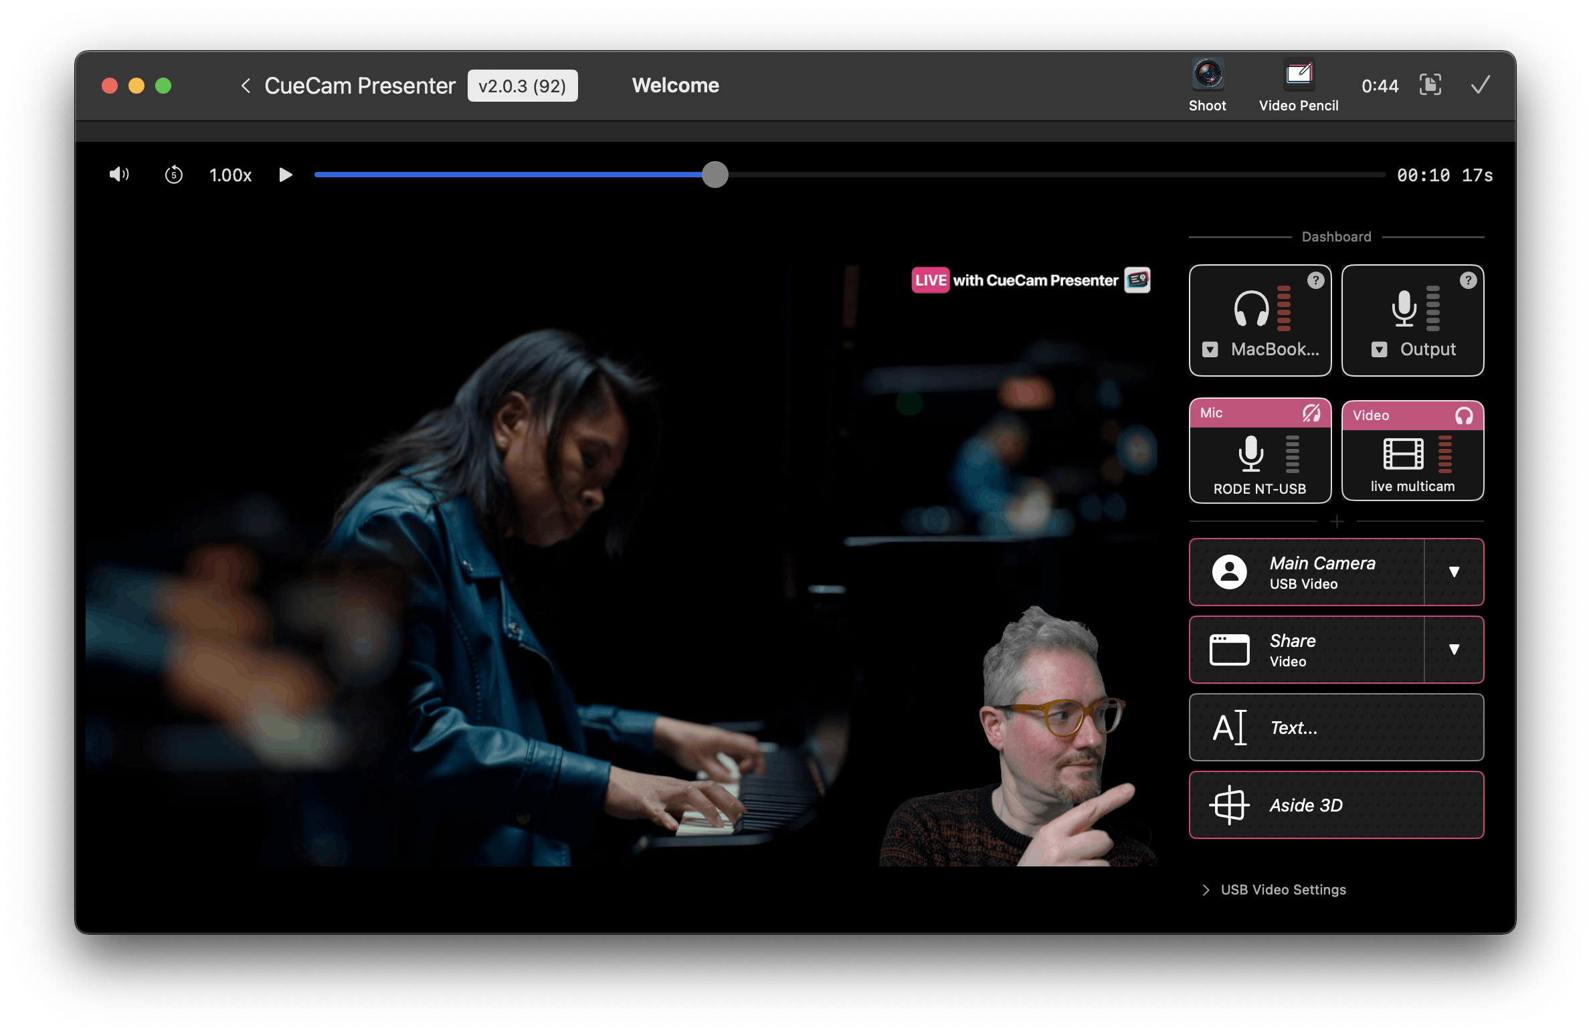The height and width of the screenshot is (1033, 1591).
Task: Toggle the Aside 3D overlay
Action: tap(1335, 805)
